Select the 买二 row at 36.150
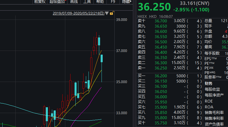Screen dimensions: 228x127 169,81
